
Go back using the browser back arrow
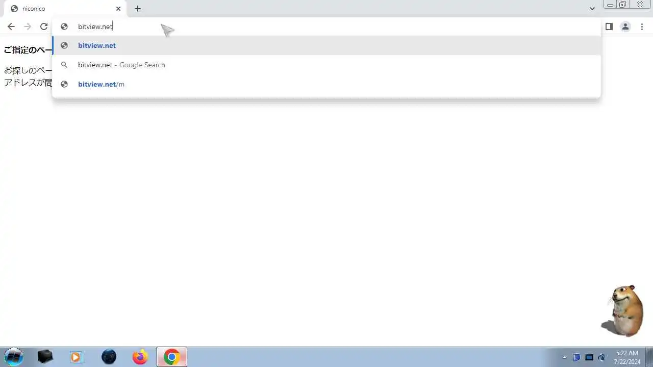11,27
